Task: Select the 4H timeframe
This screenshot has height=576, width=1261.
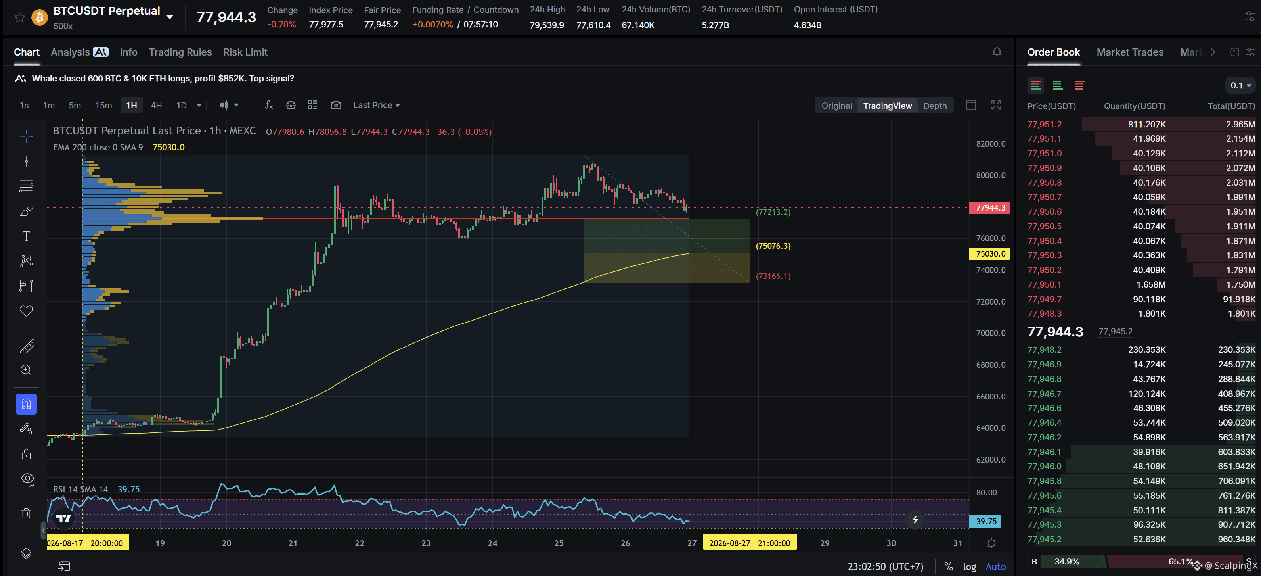Action: pyautogui.click(x=156, y=105)
